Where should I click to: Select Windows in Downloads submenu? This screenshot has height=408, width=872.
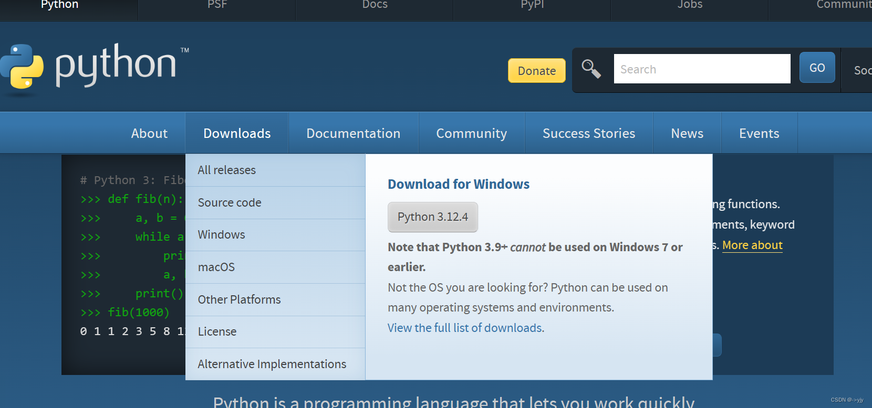click(x=275, y=234)
